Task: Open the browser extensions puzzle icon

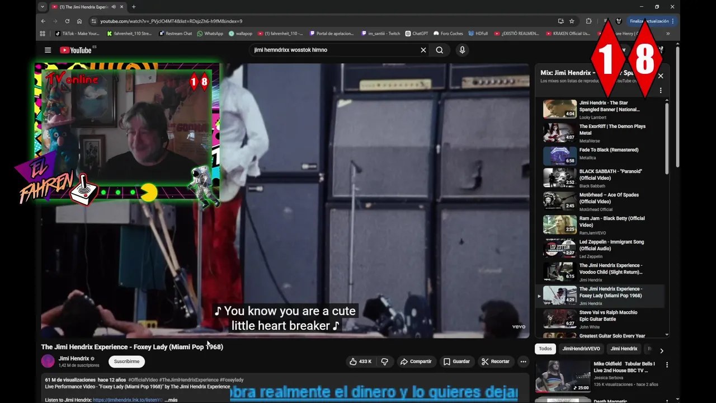Action: 588,21
